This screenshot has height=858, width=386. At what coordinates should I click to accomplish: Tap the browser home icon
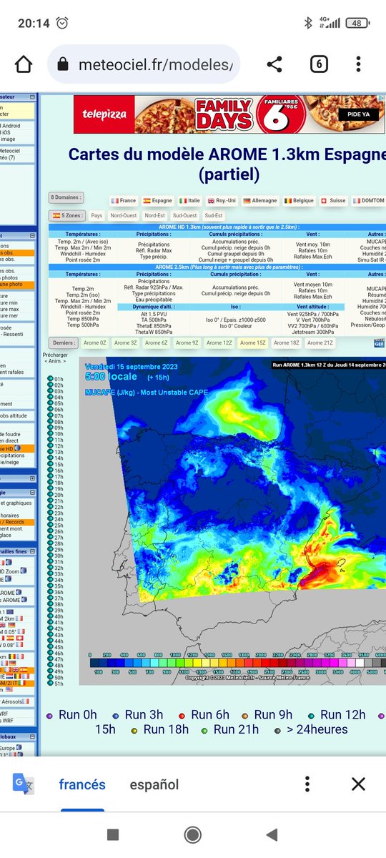[24, 65]
